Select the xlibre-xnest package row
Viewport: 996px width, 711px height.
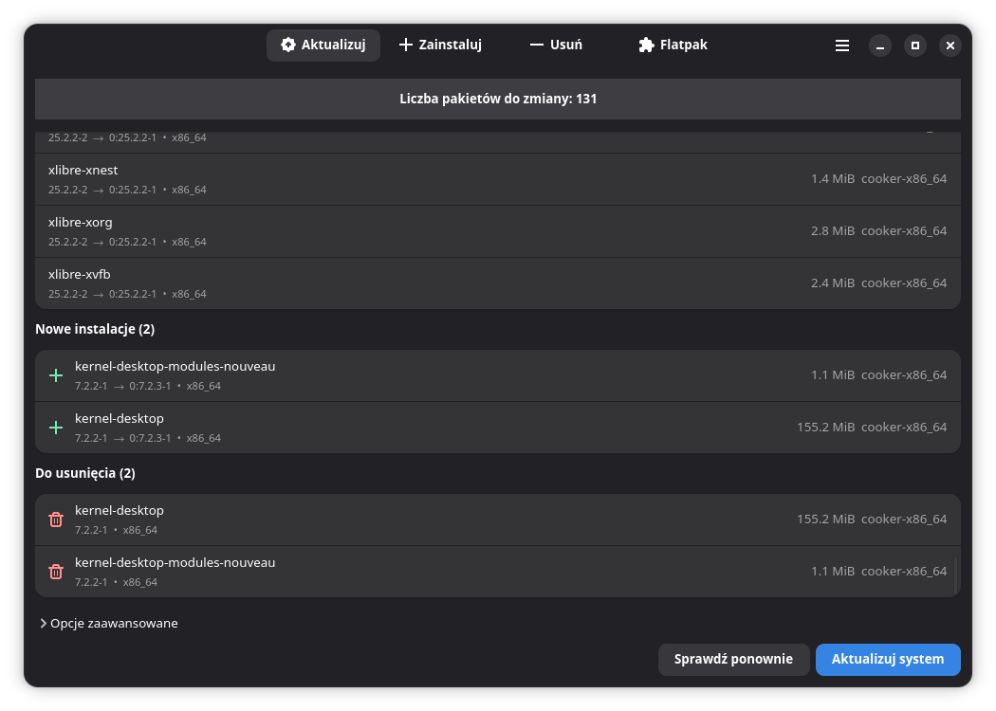(x=497, y=179)
